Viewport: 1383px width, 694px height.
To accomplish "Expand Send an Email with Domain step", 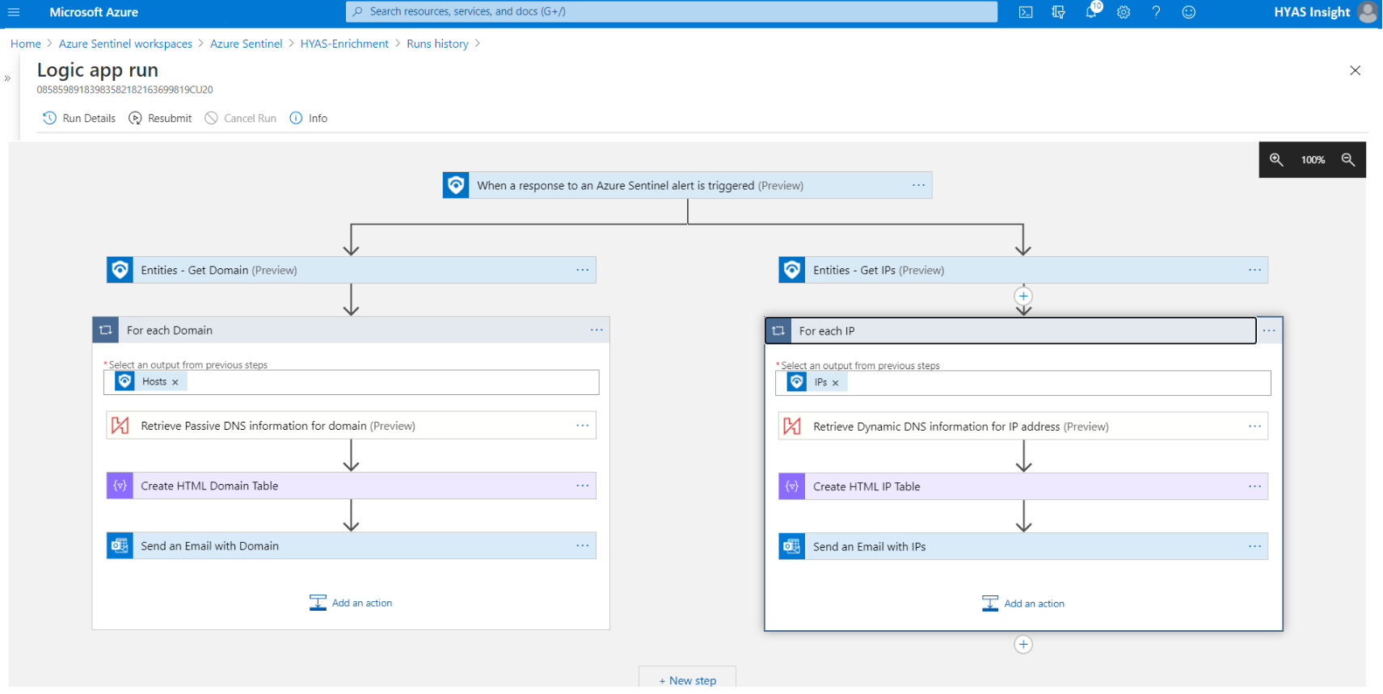I will coord(351,545).
